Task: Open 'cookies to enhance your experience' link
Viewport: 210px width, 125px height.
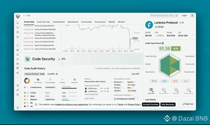Action: [x=72, y=104]
